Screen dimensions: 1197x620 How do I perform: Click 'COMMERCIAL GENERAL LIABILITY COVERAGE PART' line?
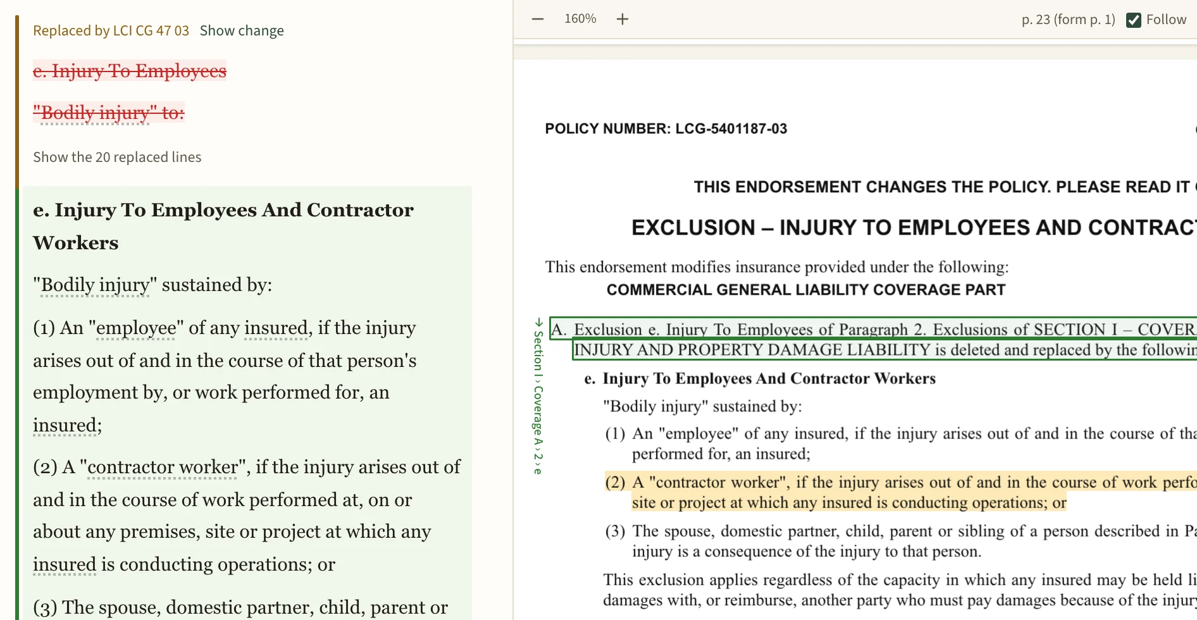[x=806, y=290]
